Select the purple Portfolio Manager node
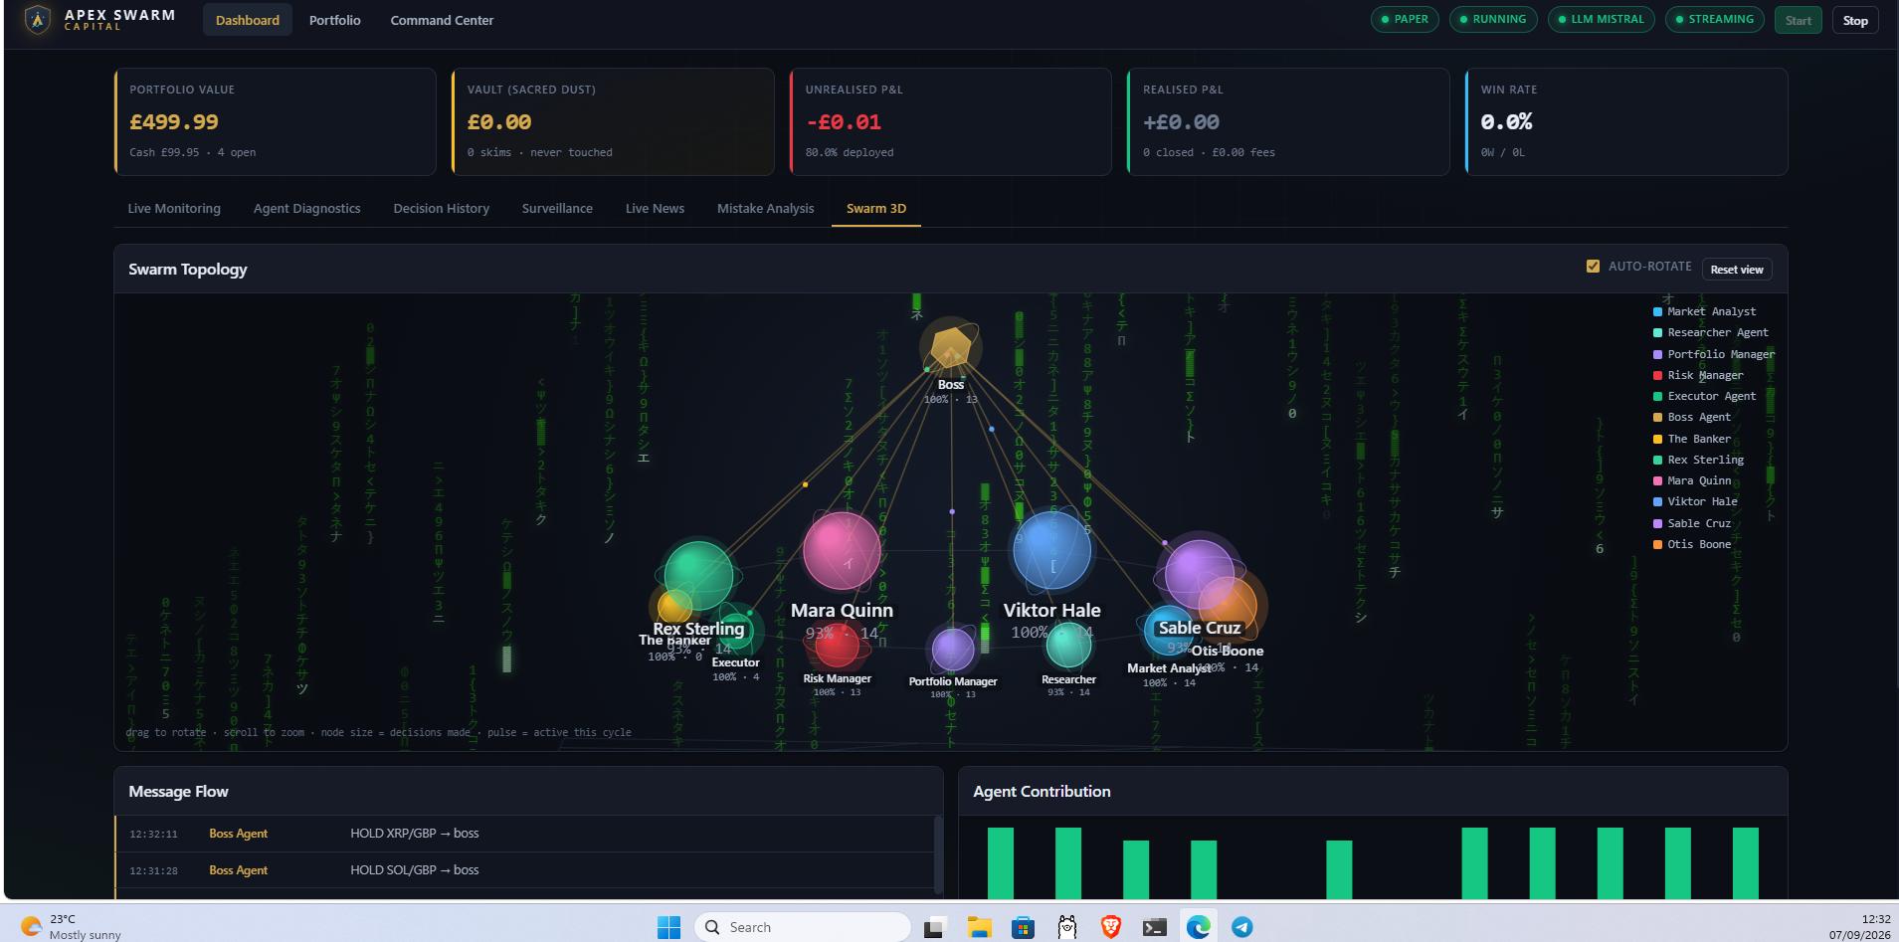The height and width of the screenshot is (942, 1899). 953,650
